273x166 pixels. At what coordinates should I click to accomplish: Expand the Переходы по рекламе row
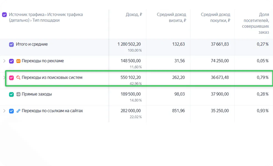(x=4, y=61)
